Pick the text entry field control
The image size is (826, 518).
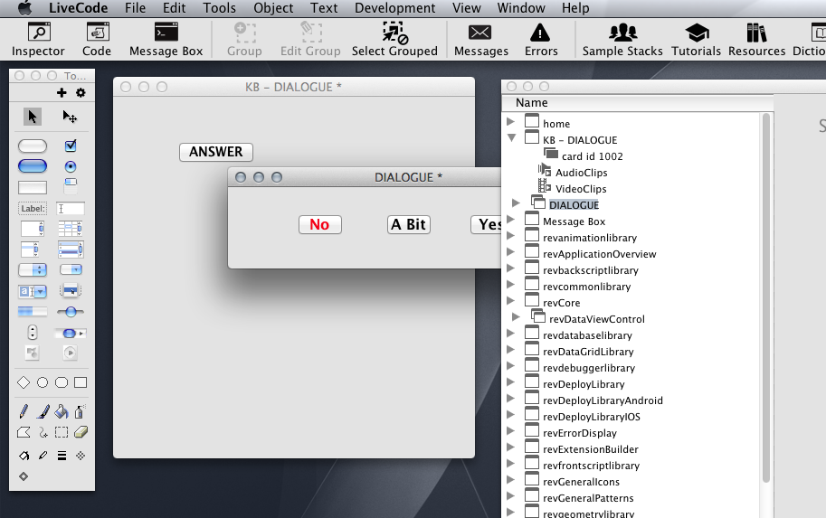pyautogui.click(x=71, y=209)
